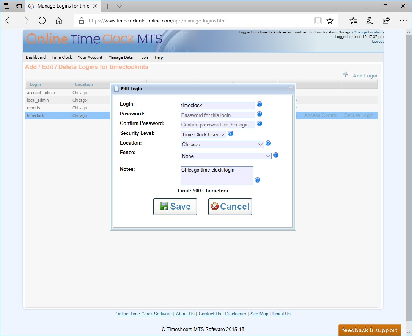This screenshot has width=412, height=336.
Task: Open the Manage Data menu
Action: point(120,57)
